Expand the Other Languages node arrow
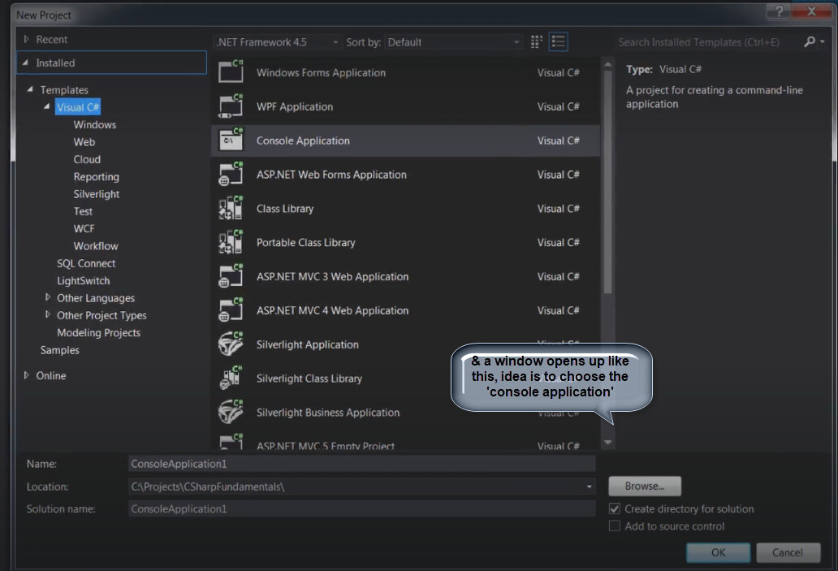The height and width of the screenshot is (571, 838). coord(48,297)
